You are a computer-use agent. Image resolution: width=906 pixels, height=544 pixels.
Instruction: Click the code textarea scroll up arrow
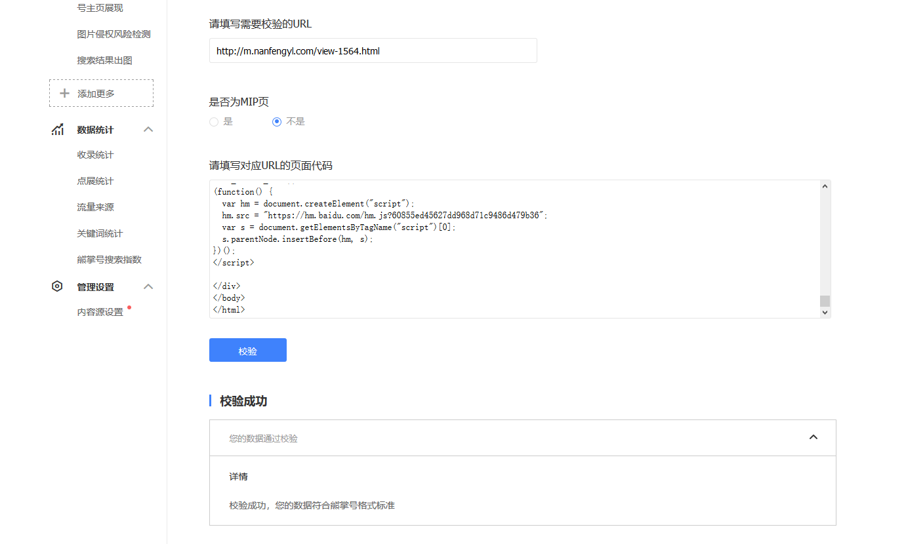pos(825,186)
